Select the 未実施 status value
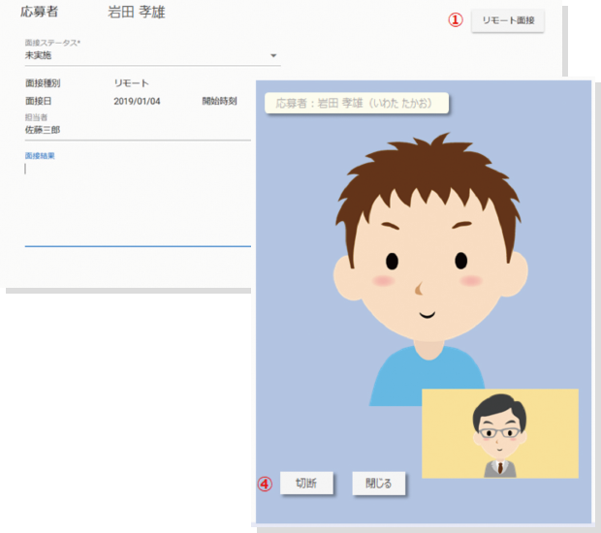The image size is (601, 533). [39, 55]
